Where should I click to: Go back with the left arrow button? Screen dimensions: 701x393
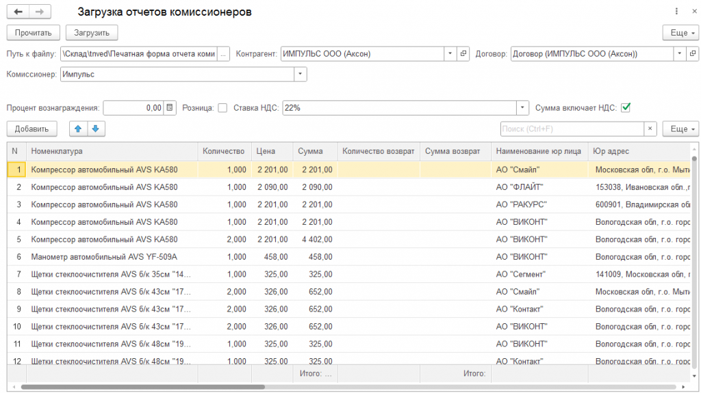point(18,12)
